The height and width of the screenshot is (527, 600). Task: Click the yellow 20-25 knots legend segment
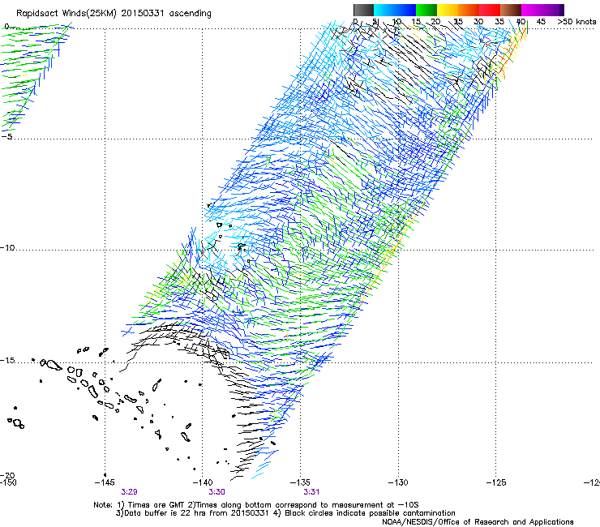(448, 10)
